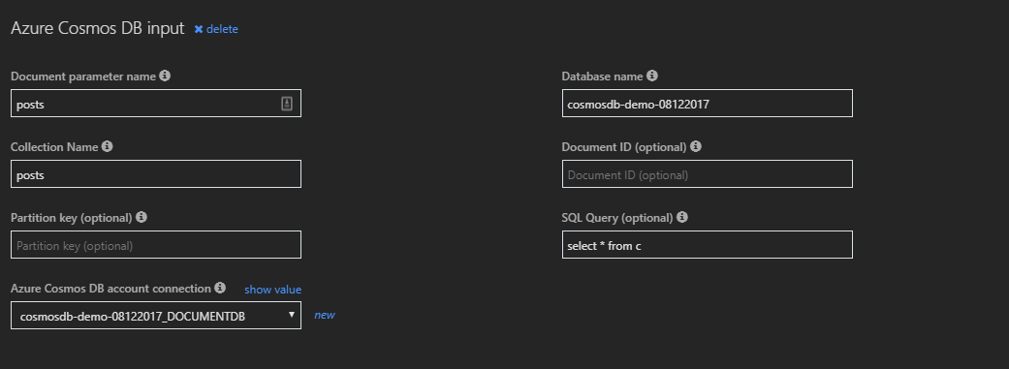The width and height of the screenshot is (1009, 369).
Task: Click the Document parameter name input field
Action: click(x=156, y=104)
